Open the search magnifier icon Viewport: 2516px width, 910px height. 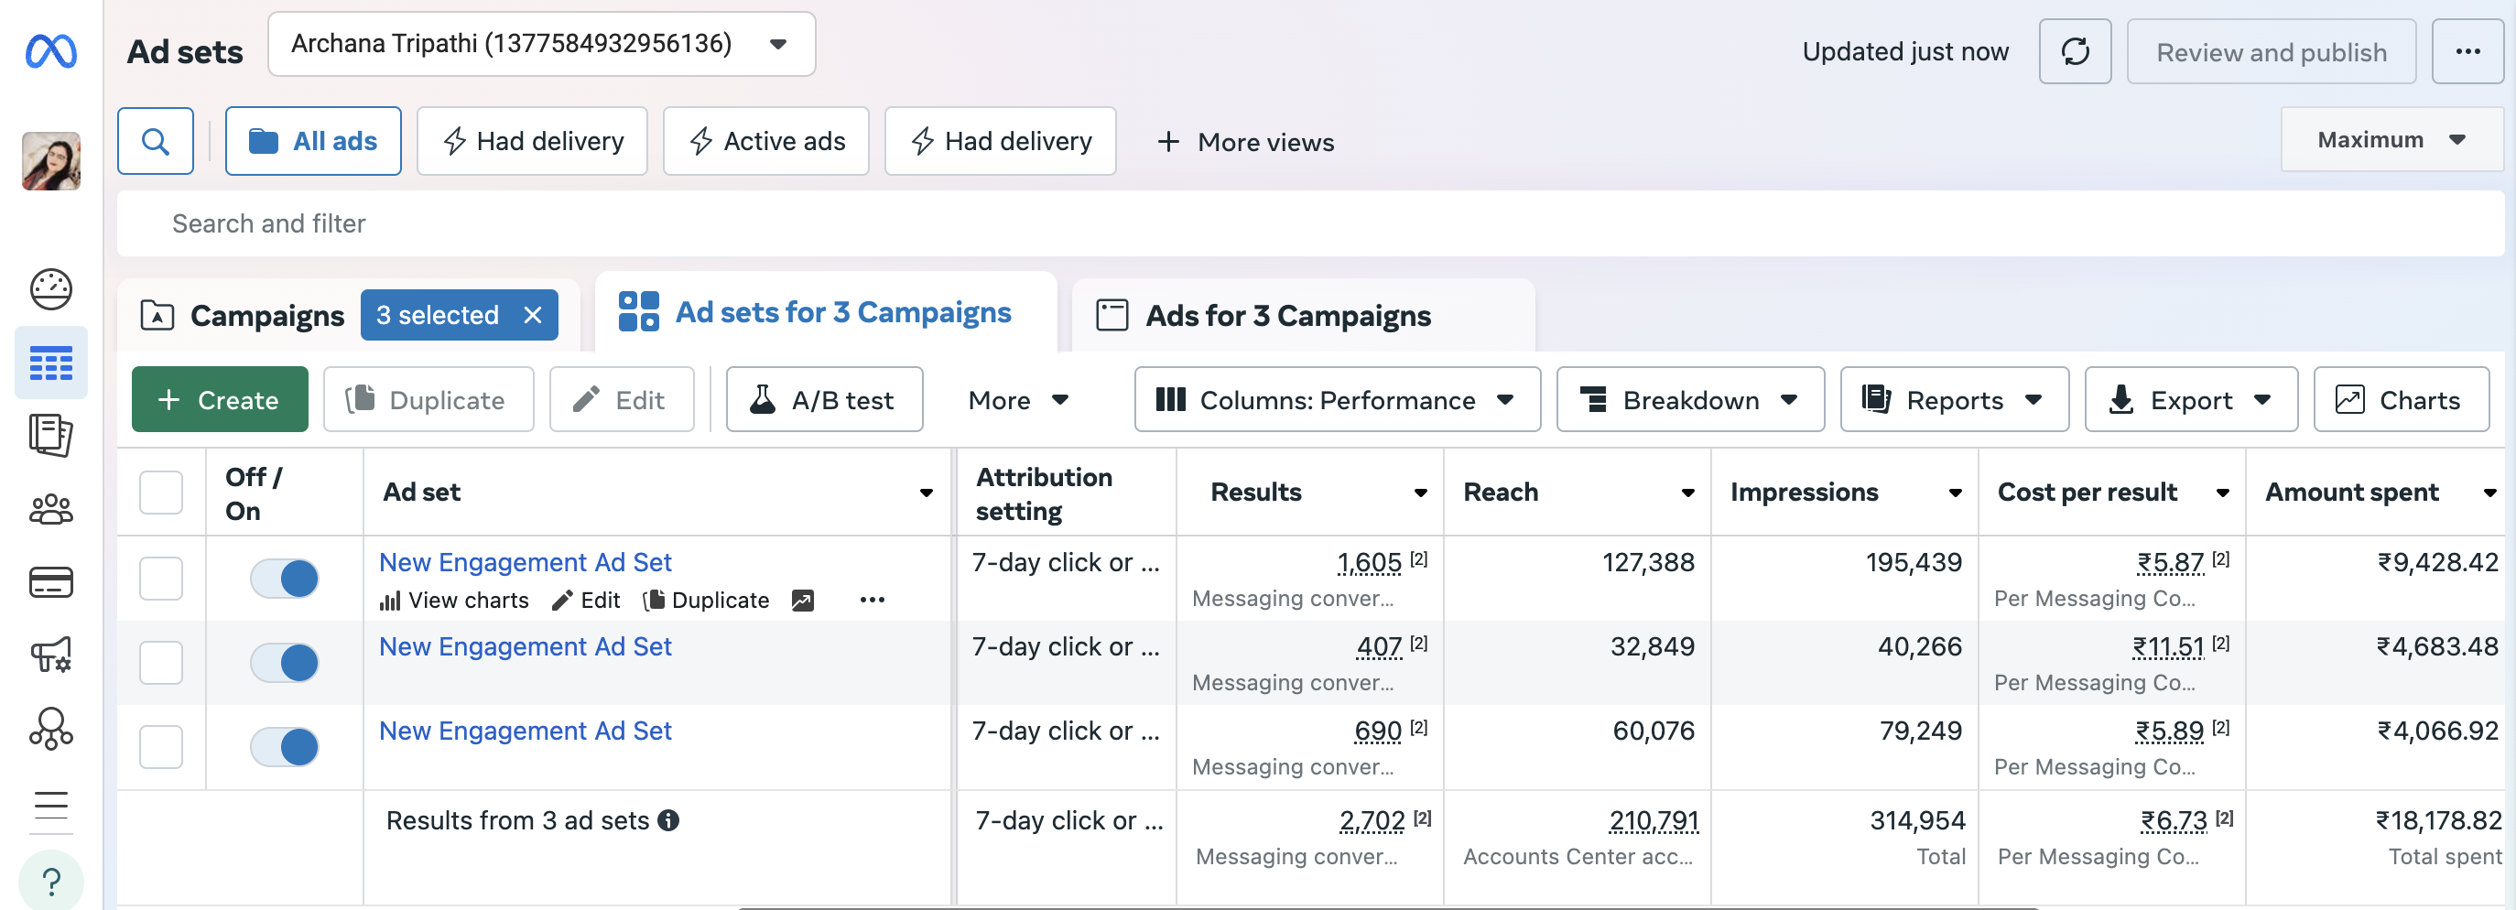point(156,142)
